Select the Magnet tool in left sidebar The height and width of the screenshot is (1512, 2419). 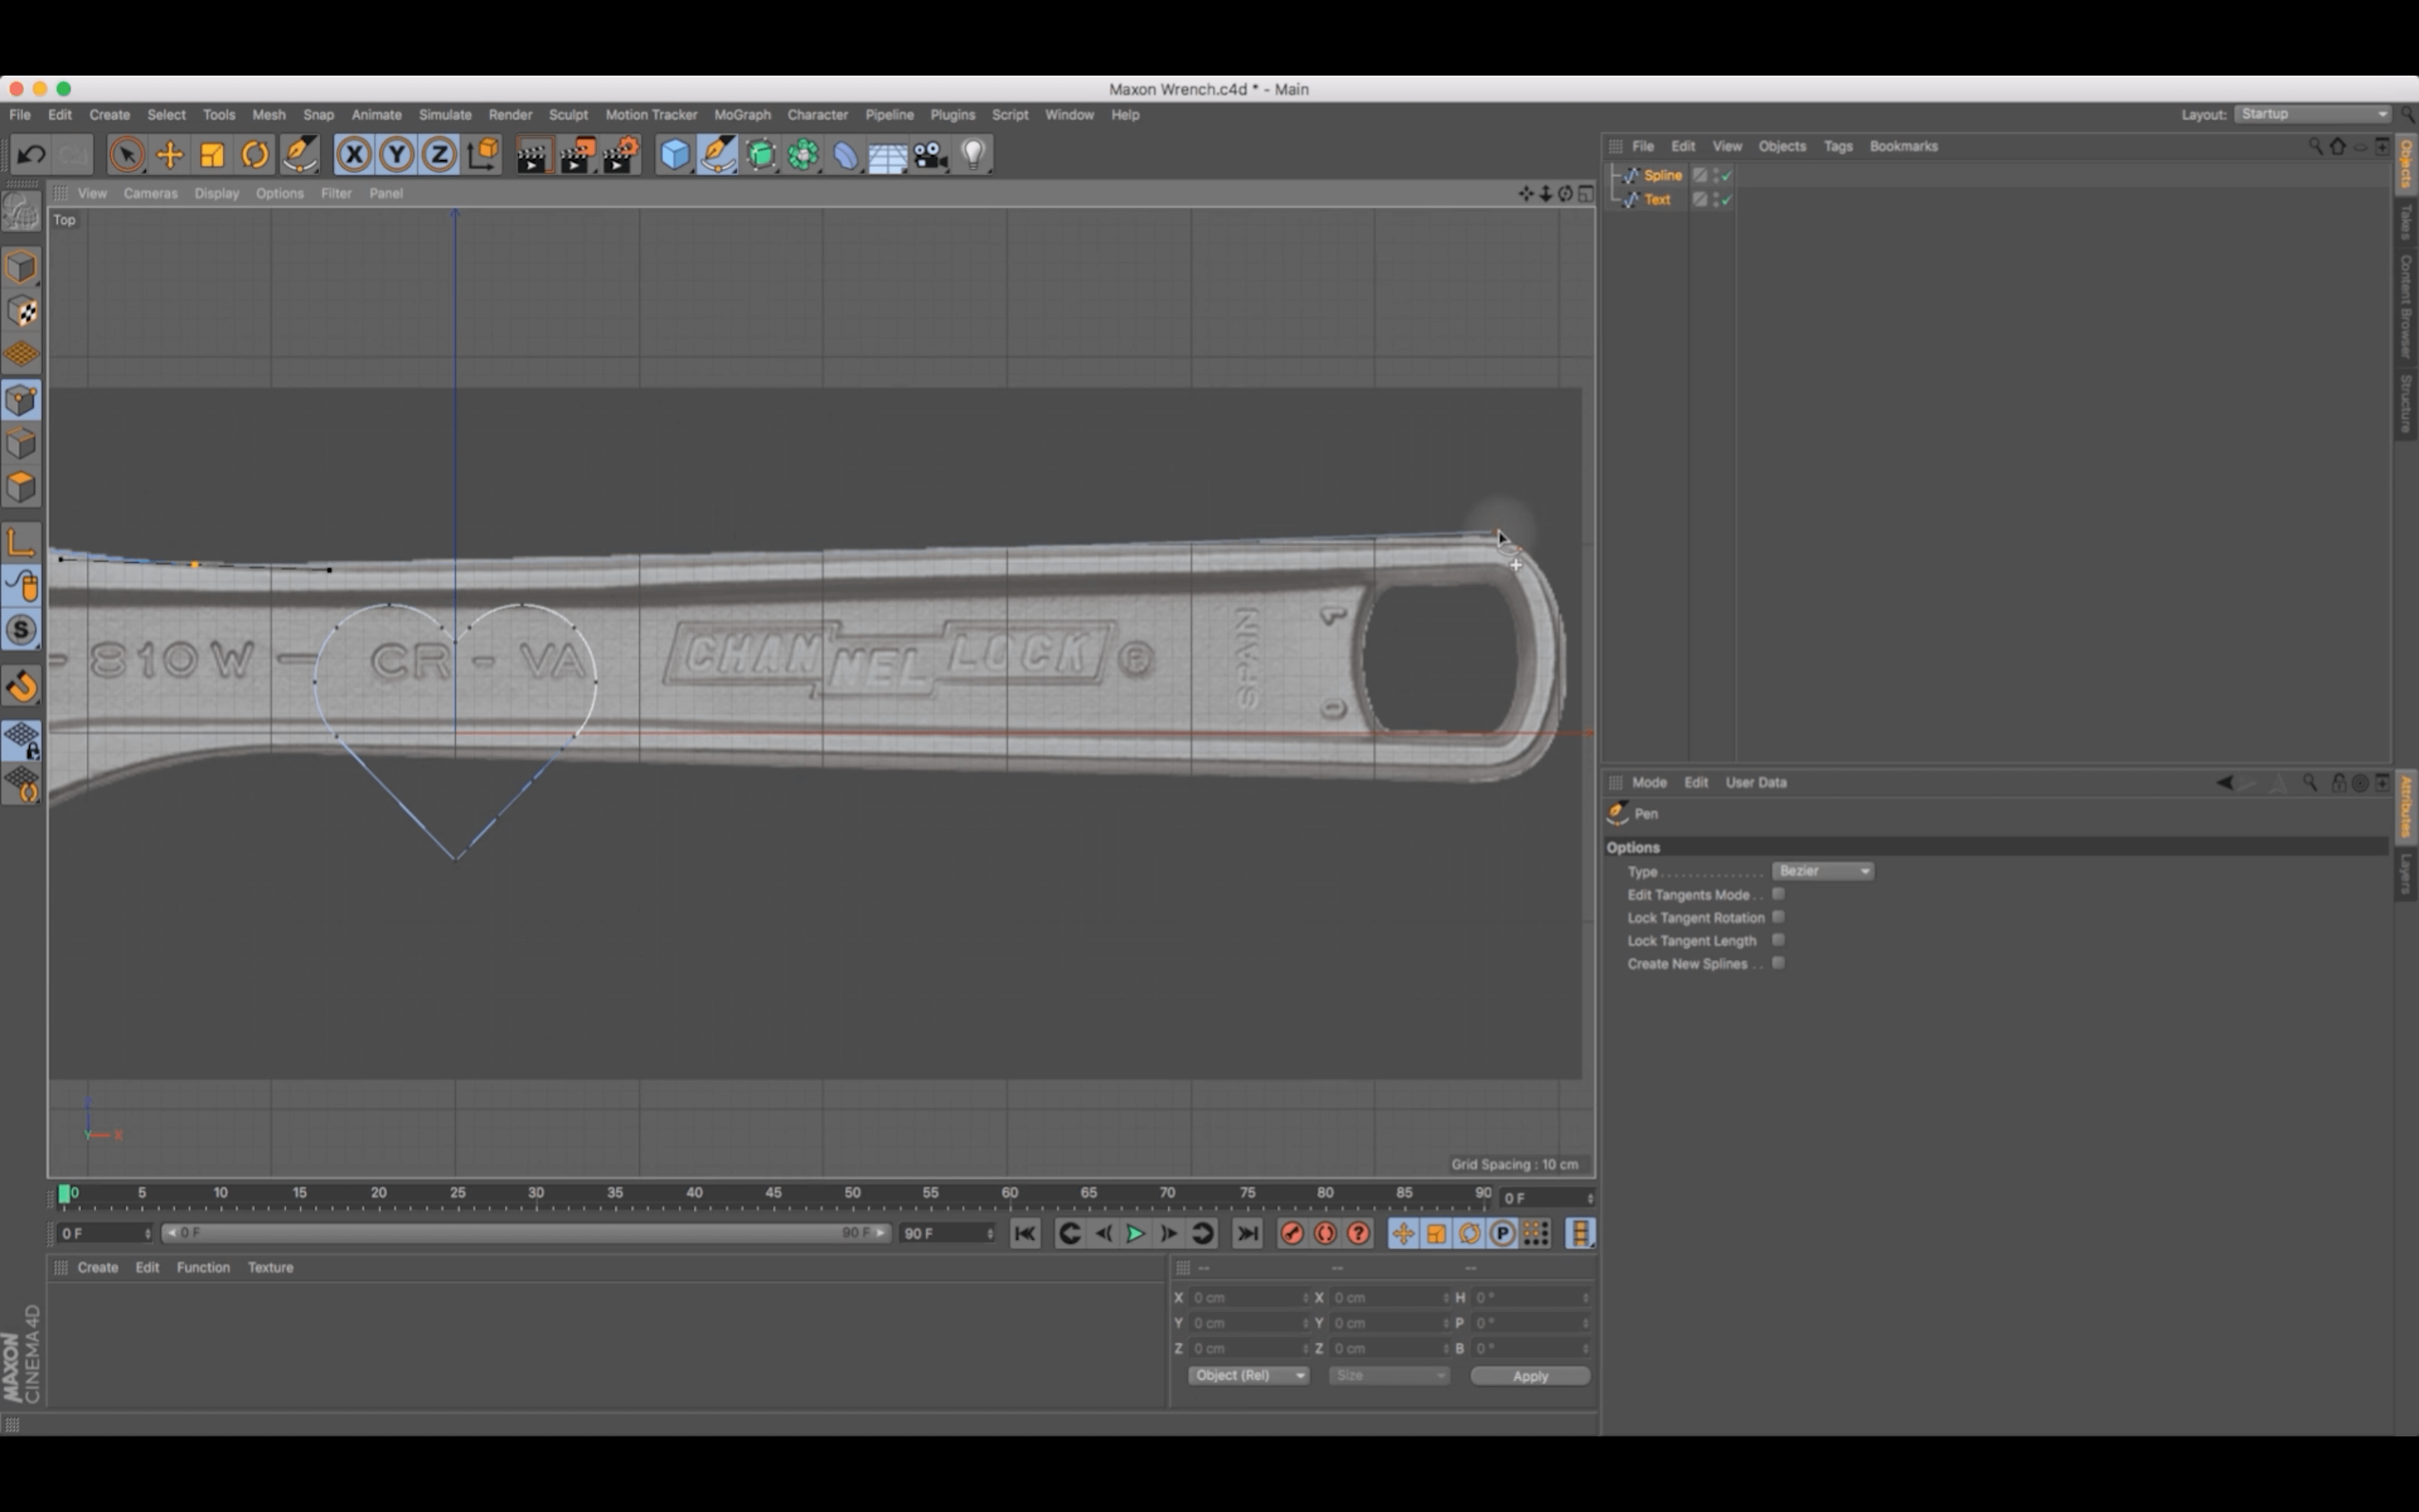coord(22,686)
